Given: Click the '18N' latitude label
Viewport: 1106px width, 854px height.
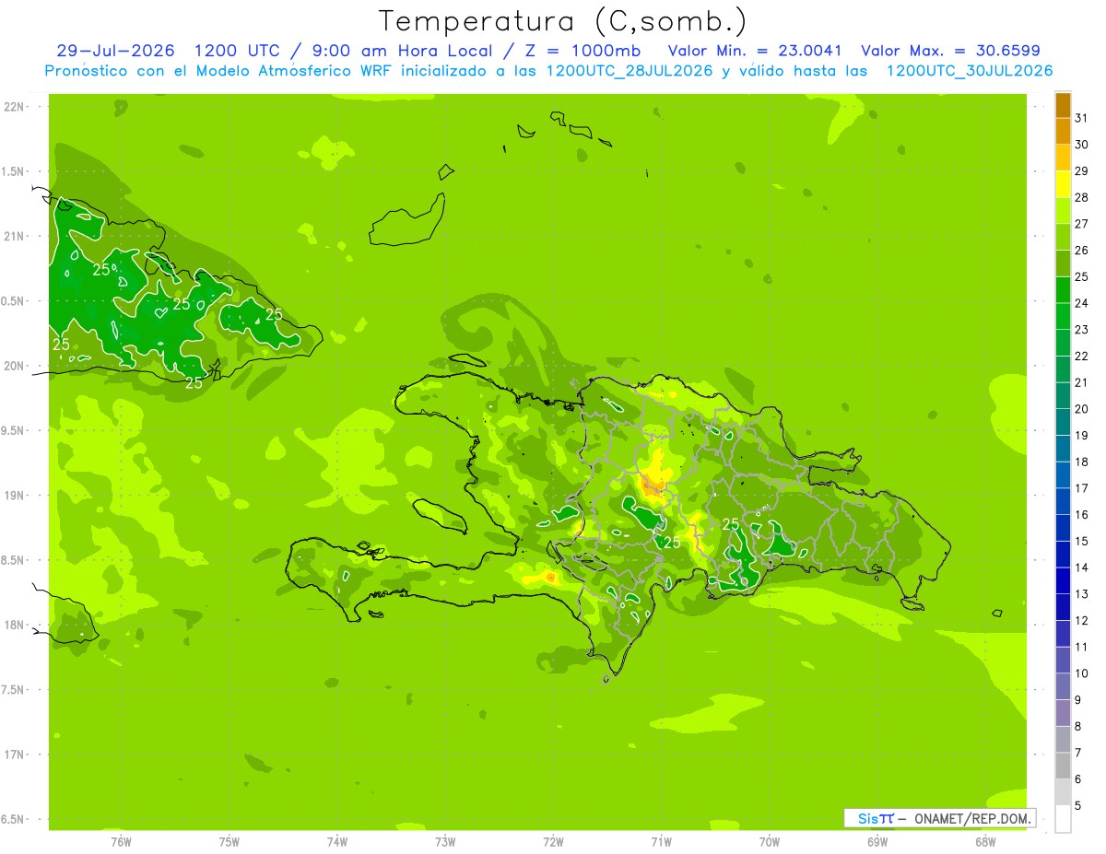Looking at the screenshot, I should click(14, 625).
